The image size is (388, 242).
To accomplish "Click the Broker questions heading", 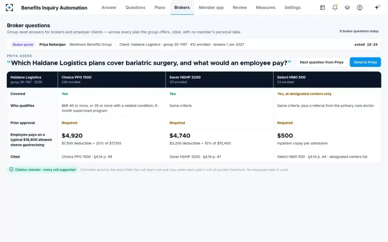I will pos(28,25).
